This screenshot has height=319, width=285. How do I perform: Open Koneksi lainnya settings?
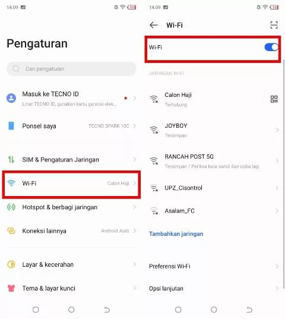[71, 230]
